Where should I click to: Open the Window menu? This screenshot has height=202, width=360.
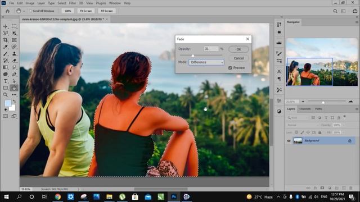point(115,3)
